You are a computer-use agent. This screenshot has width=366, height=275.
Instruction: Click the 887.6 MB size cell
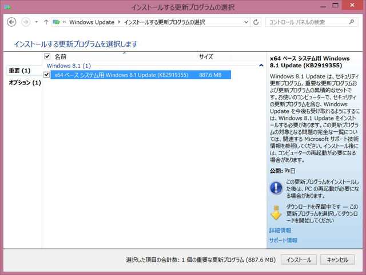(210, 75)
